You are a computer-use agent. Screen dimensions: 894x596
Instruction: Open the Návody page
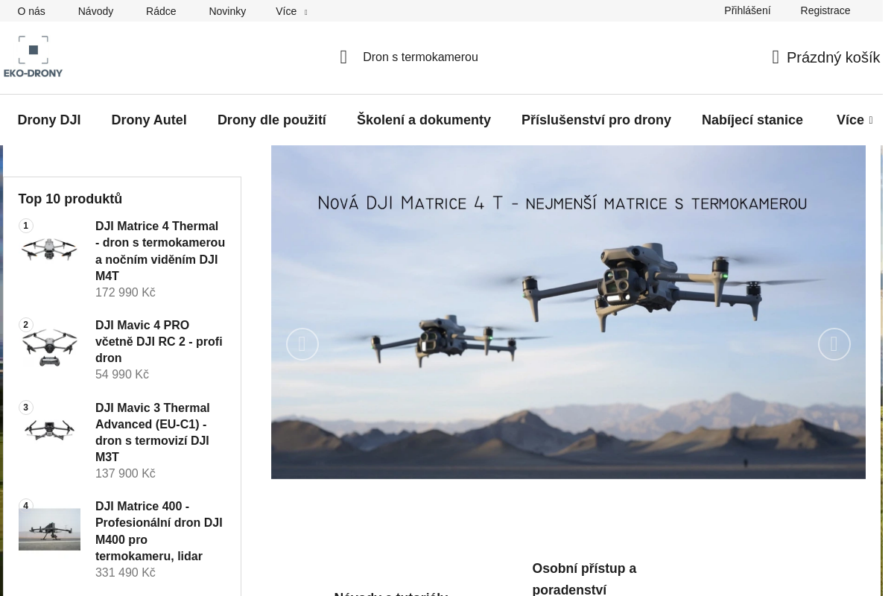tap(95, 11)
